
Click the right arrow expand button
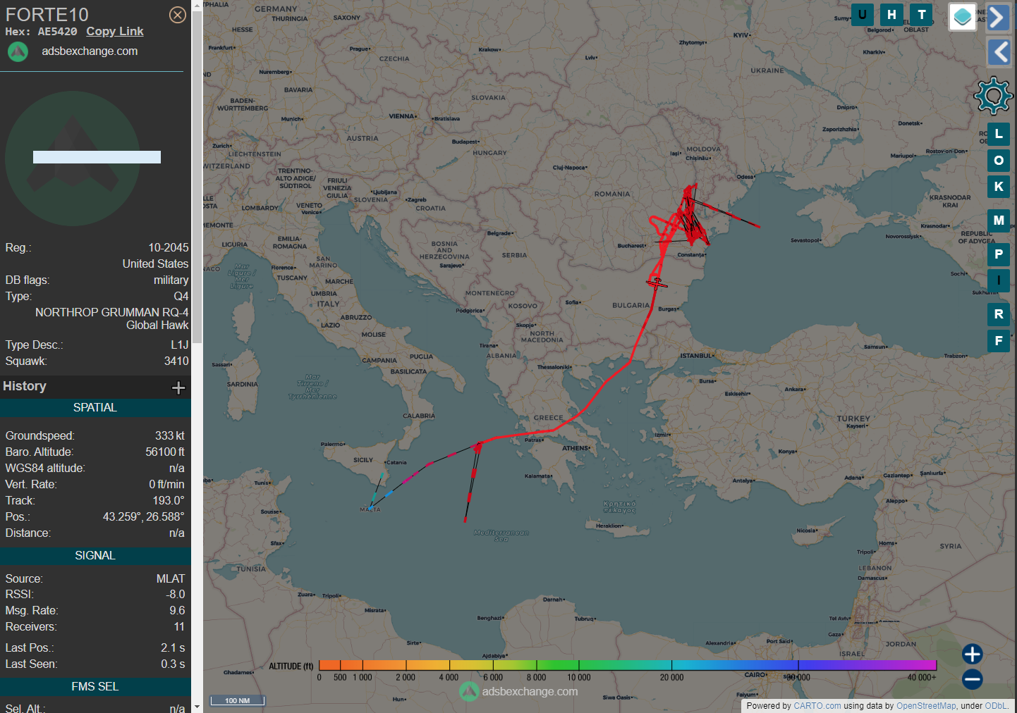point(998,17)
